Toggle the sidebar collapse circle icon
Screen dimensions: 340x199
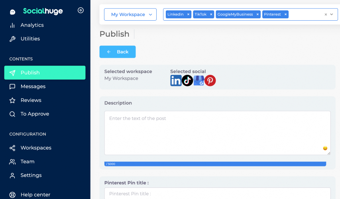pyautogui.click(x=81, y=10)
